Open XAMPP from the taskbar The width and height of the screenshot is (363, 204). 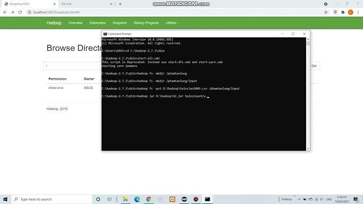tap(172, 199)
